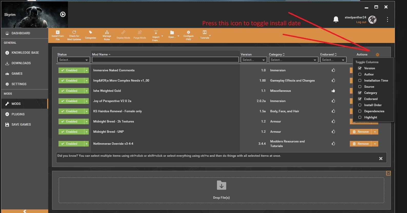The width and height of the screenshot is (407, 213).
Task: Expand the Remove dropdown arrow for Midnight Breed - UNP
Action: [x=375, y=132]
